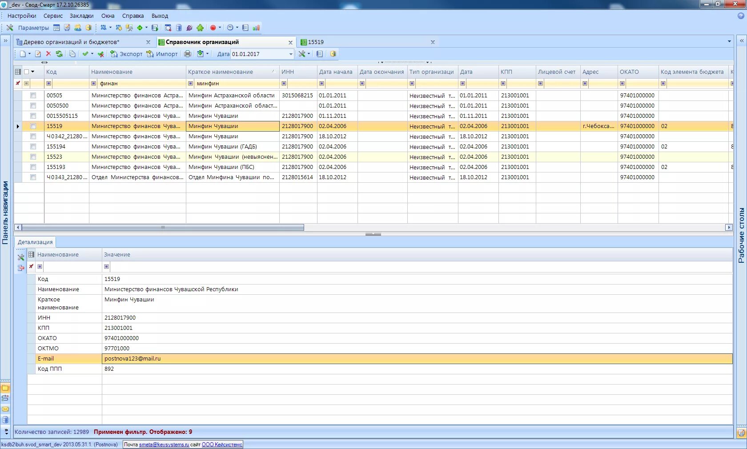Click the yellow book icon in reference toolbar
Image resolution: width=747 pixels, height=449 pixels.
pos(333,54)
